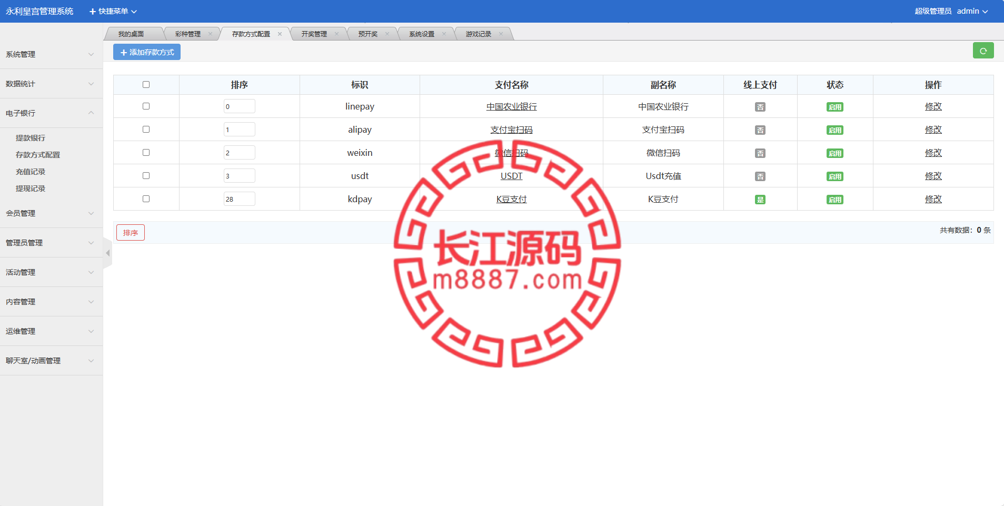This screenshot has width=1004, height=506.
Task: Click the 否 online payment badge for linepay
Action: coord(760,107)
